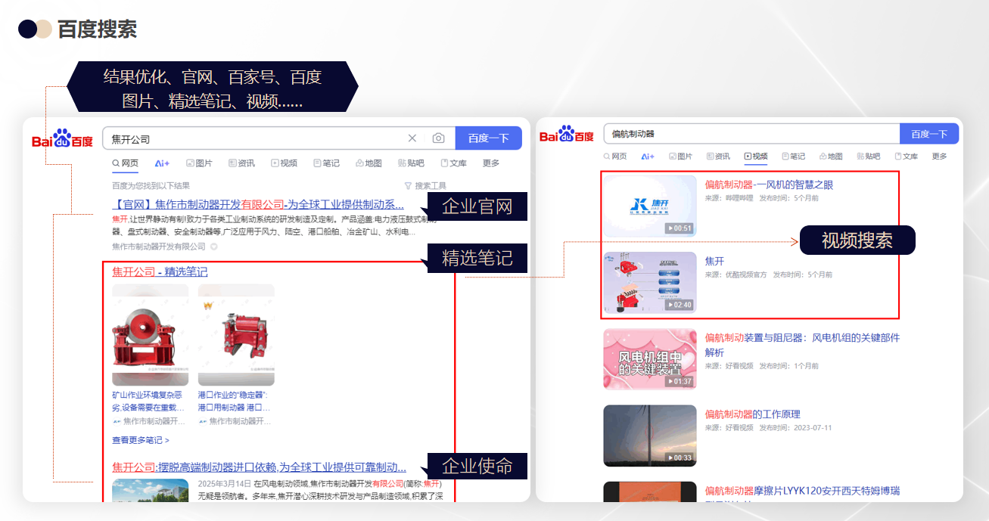Open 焦开公司:摆脱高端制动器进口依赖 result link
989x521 pixels.
point(259,467)
